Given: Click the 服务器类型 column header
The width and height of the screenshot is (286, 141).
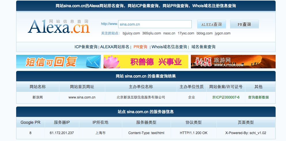Looking at the screenshot, I should (x=146, y=122).
